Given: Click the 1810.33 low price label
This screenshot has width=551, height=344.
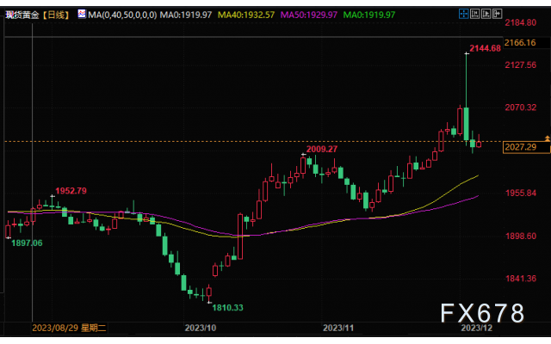Looking at the screenshot, I should [x=227, y=308].
